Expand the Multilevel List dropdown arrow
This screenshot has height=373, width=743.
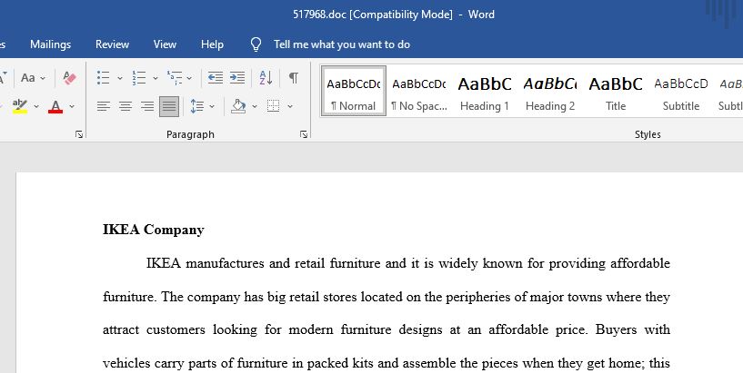click(189, 78)
